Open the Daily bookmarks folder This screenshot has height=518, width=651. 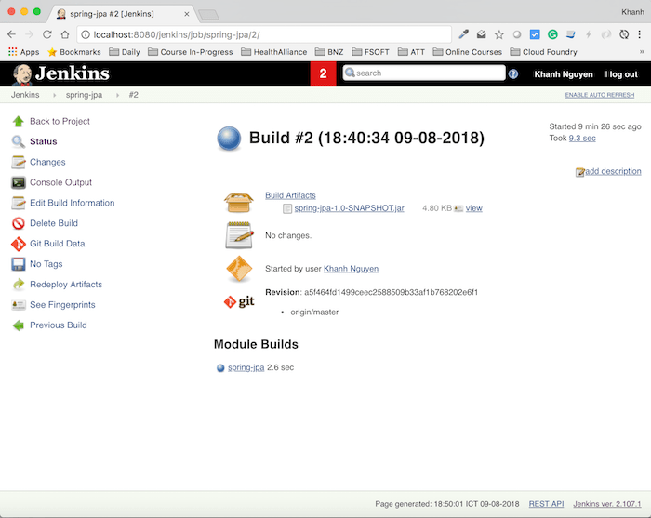pyautogui.click(x=124, y=52)
